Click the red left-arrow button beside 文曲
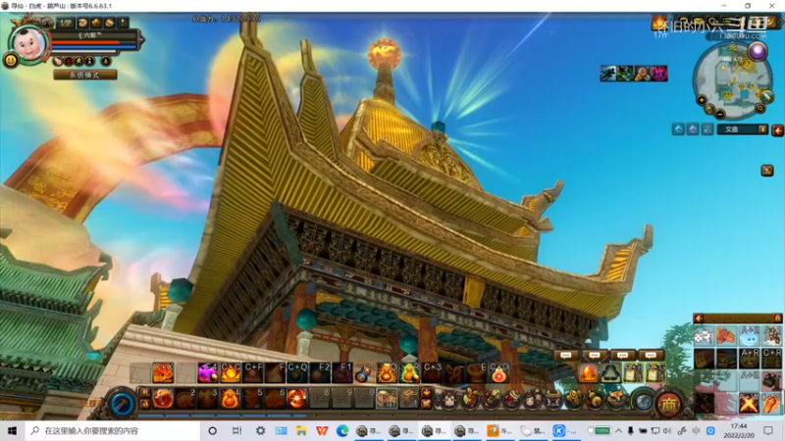 [777, 130]
